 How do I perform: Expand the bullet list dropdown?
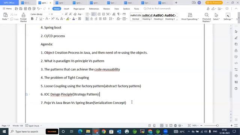[x=90, y=14]
